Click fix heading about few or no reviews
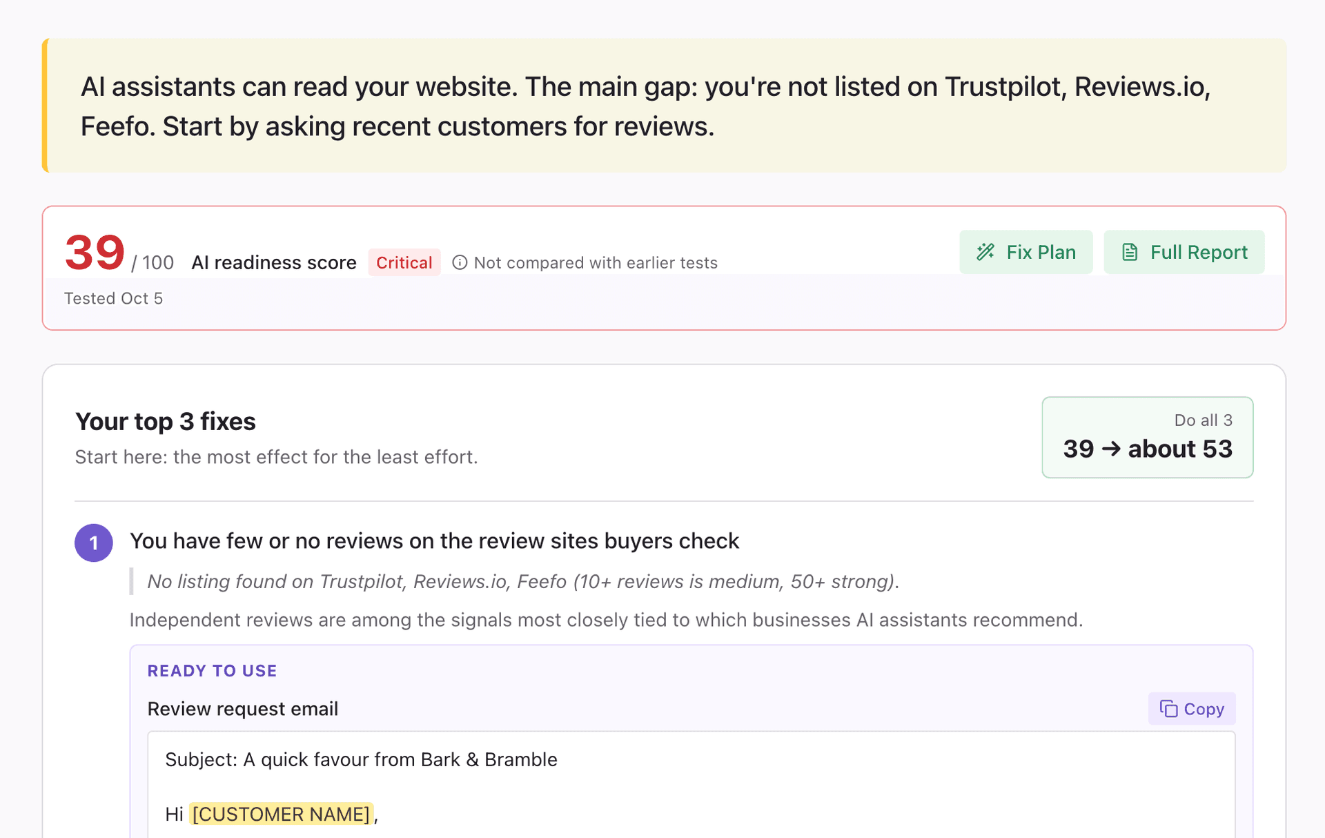This screenshot has height=838, width=1325. [434, 540]
